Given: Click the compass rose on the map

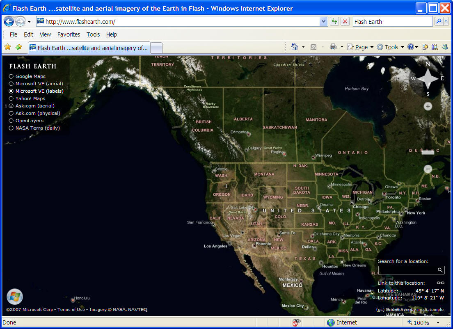Looking at the screenshot, I should (x=428, y=79).
